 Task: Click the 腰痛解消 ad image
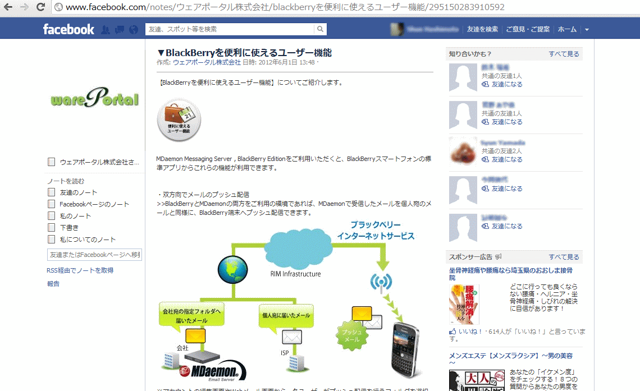[464, 305]
